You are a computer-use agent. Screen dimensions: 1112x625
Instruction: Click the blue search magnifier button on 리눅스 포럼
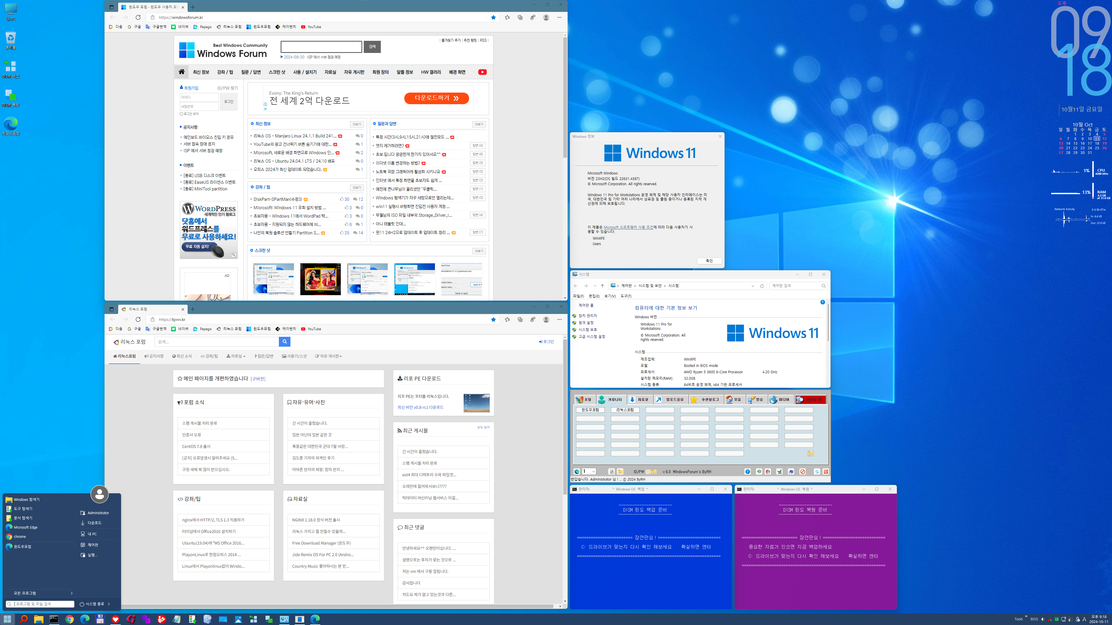pos(284,342)
